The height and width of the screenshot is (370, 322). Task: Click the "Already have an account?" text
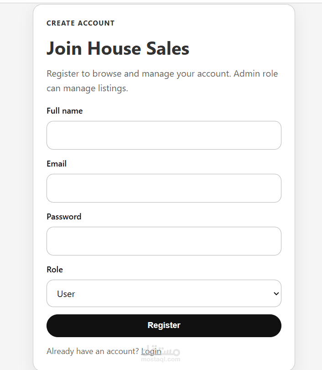pos(93,351)
